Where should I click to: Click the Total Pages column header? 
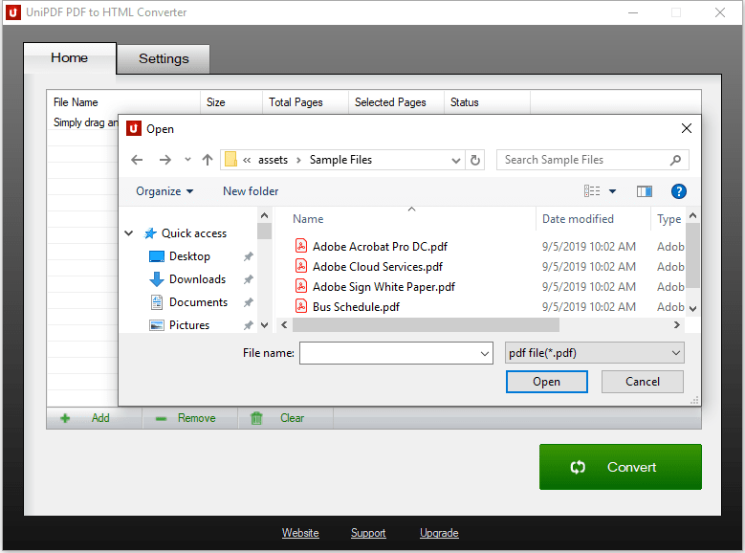tap(305, 102)
